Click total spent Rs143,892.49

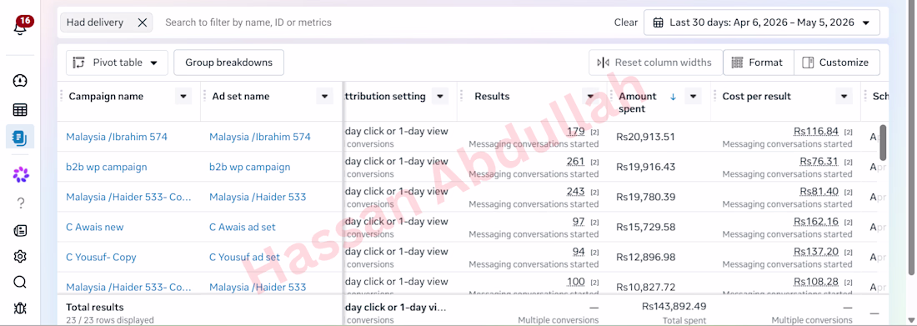click(x=674, y=306)
